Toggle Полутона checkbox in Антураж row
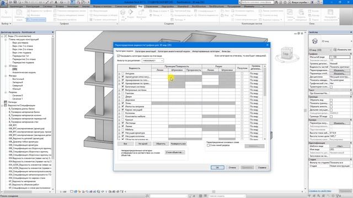 click(x=242, y=73)
